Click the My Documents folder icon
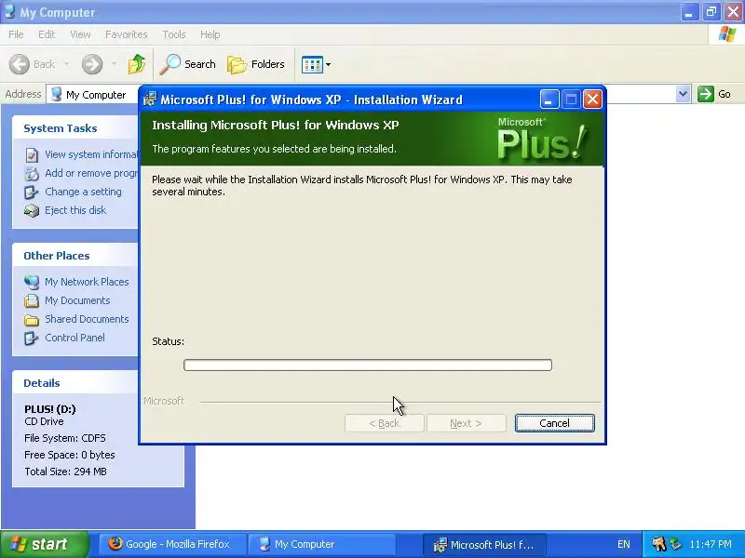The width and height of the screenshot is (745, 558). click(x=32, y=300)
